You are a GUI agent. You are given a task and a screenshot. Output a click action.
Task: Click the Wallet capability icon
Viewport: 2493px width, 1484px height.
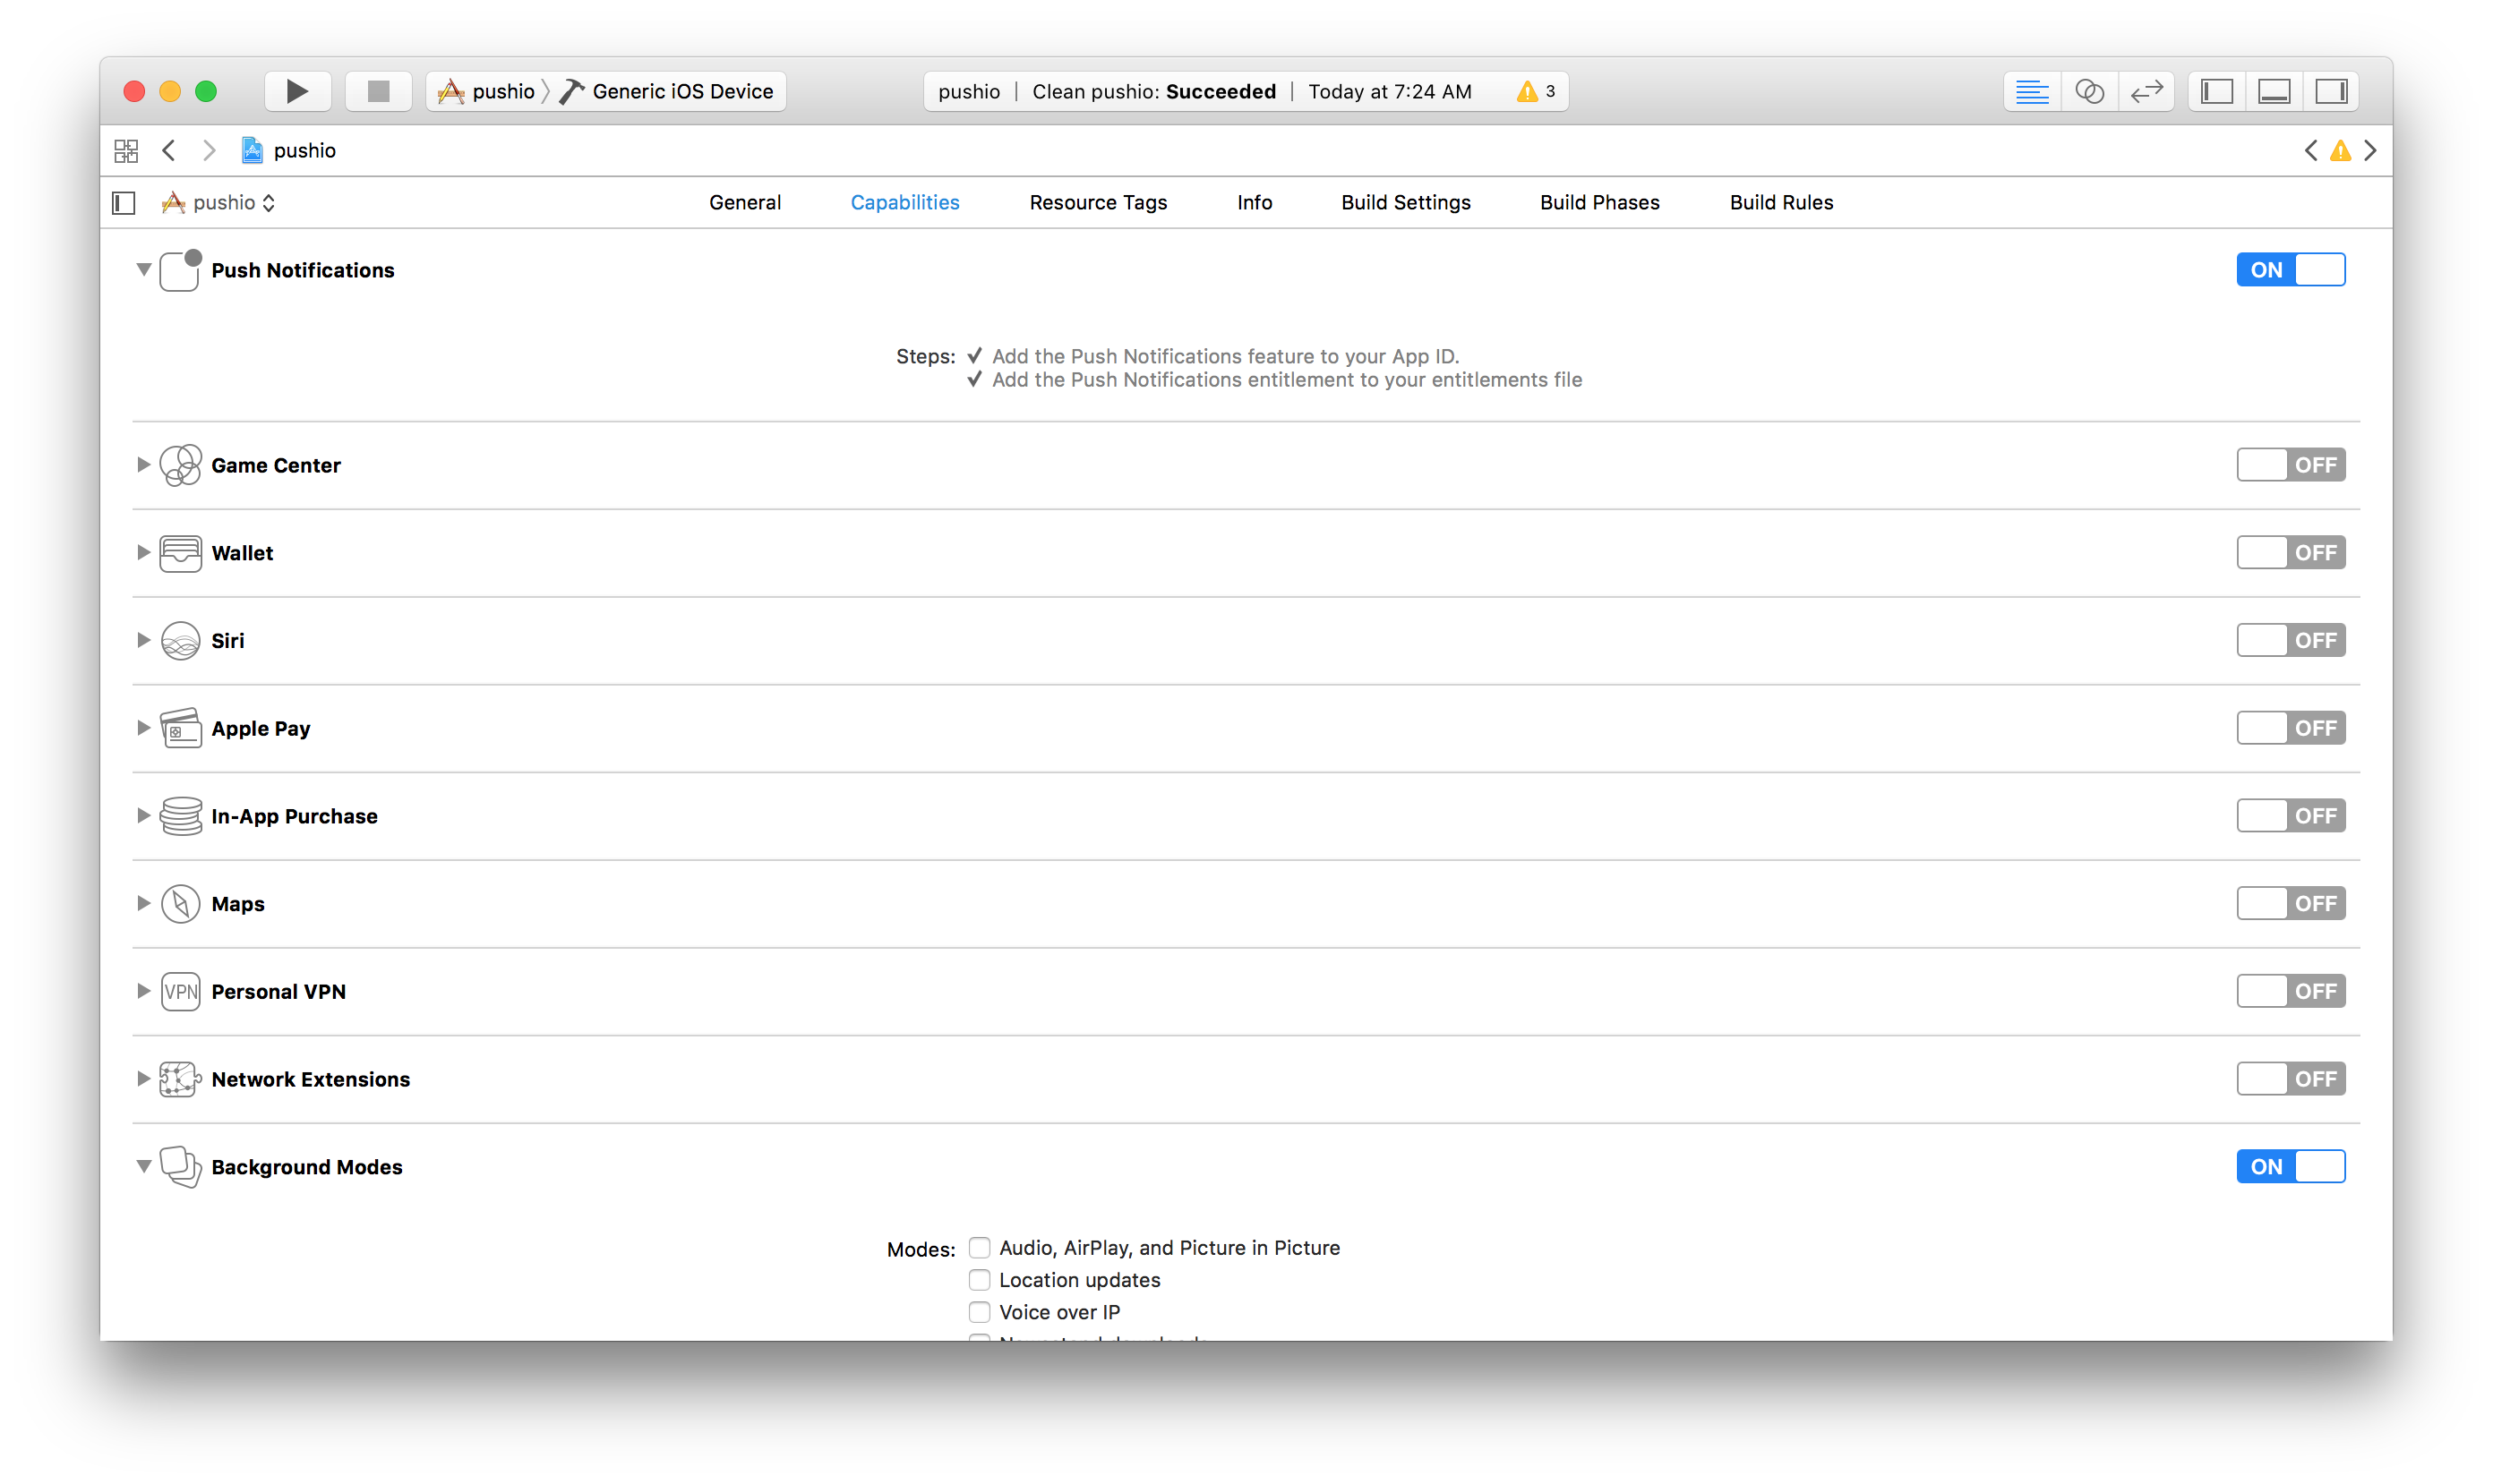[x=181, y=553]
